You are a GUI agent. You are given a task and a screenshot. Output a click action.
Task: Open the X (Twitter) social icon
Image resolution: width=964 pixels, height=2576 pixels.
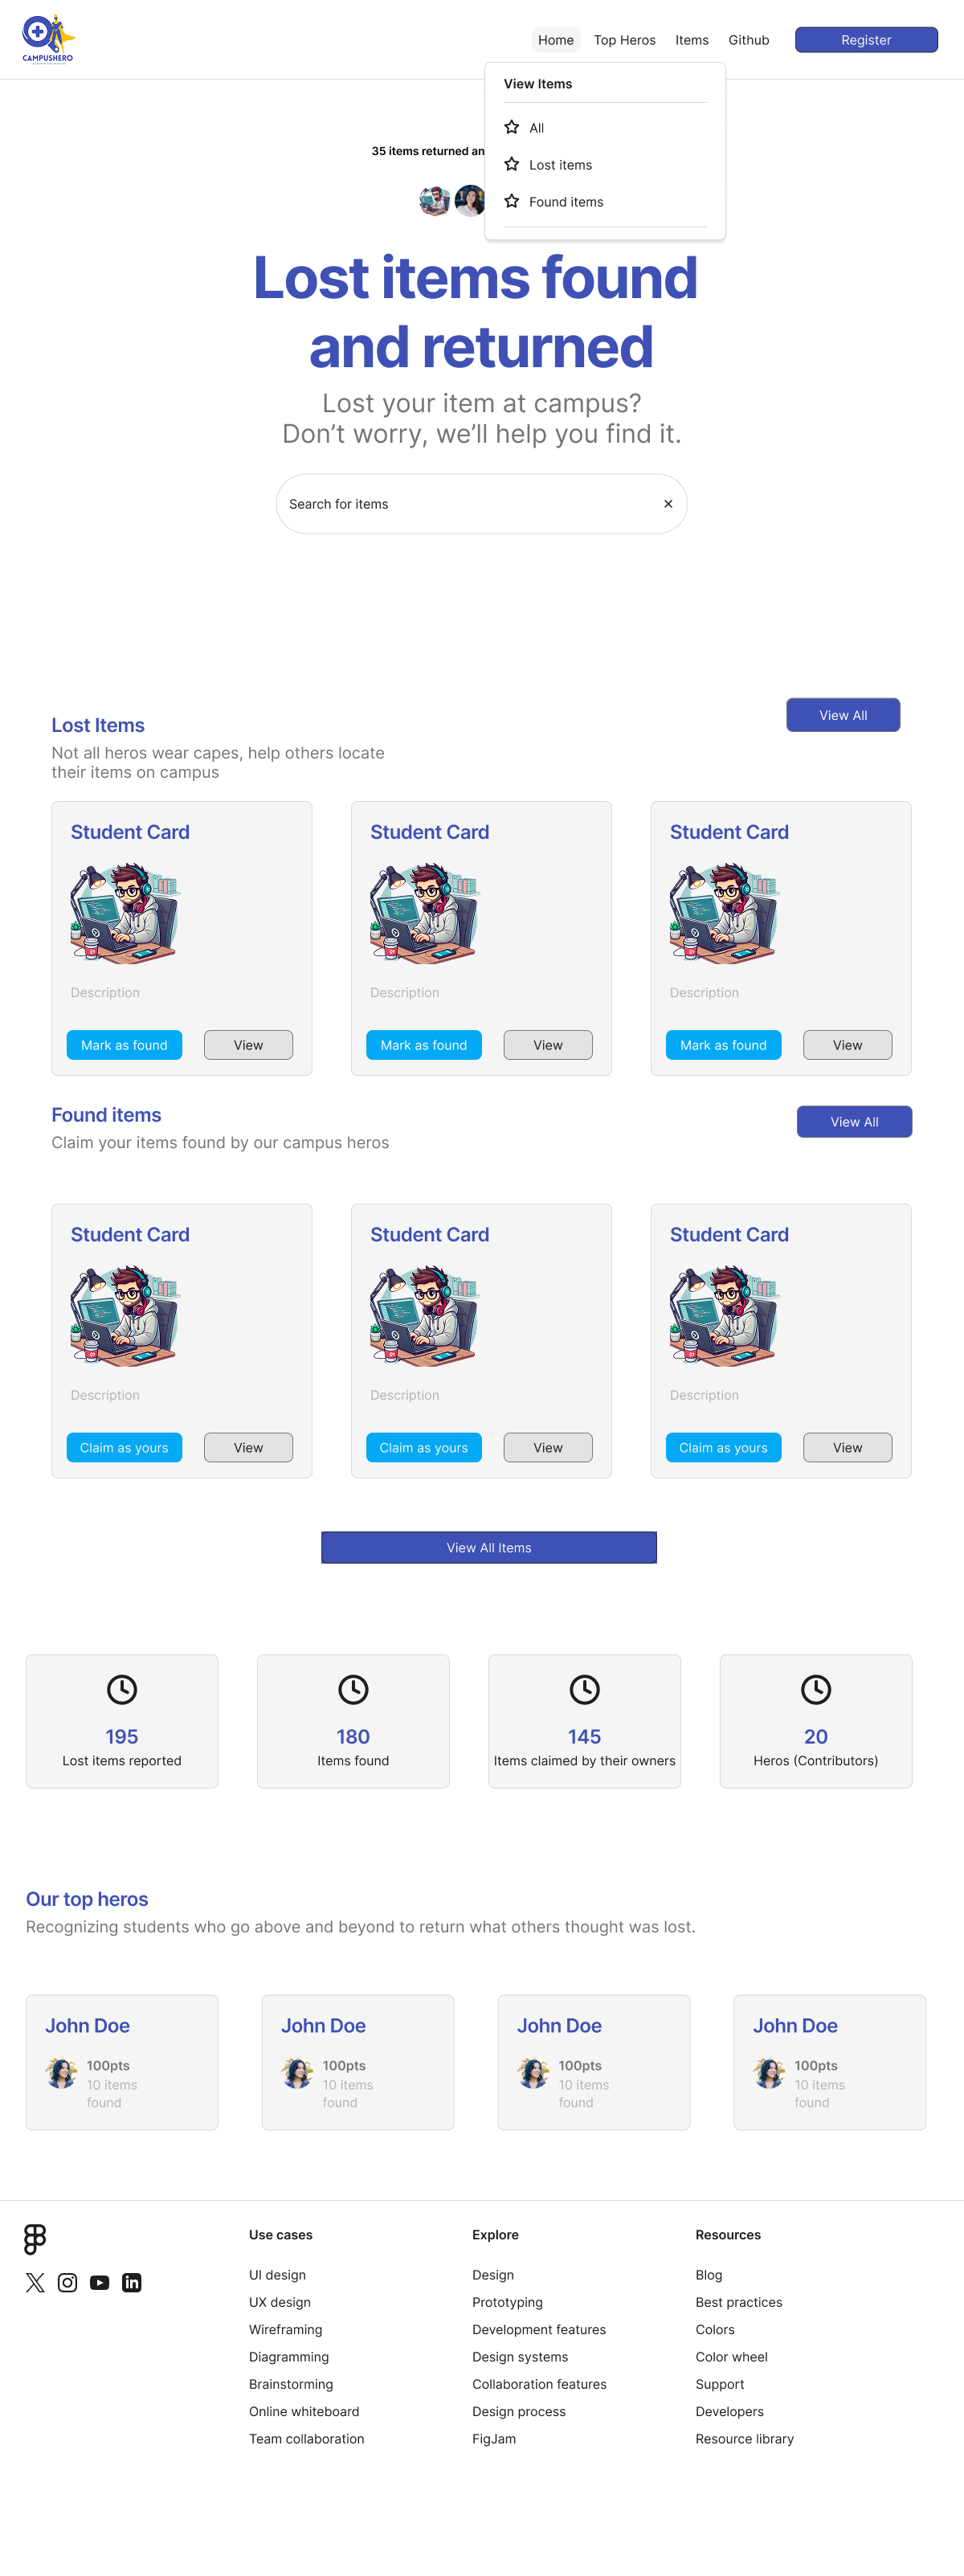35,2282
